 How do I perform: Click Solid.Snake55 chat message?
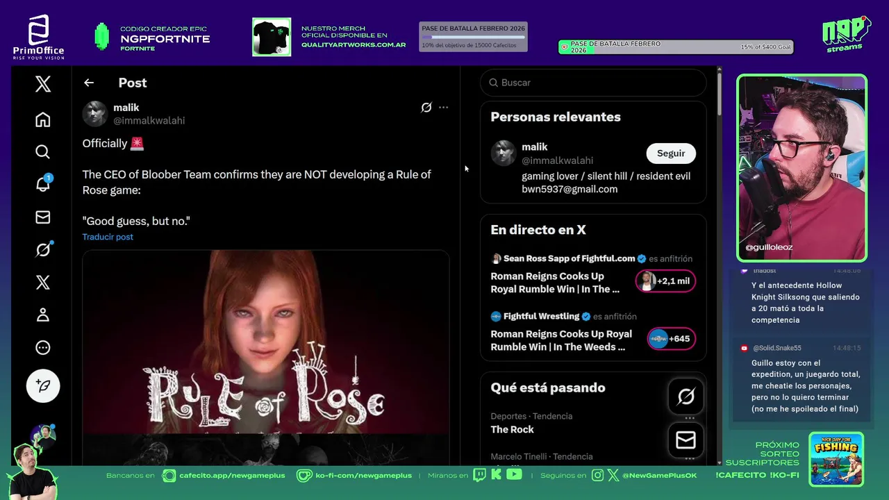pos(801,380)
